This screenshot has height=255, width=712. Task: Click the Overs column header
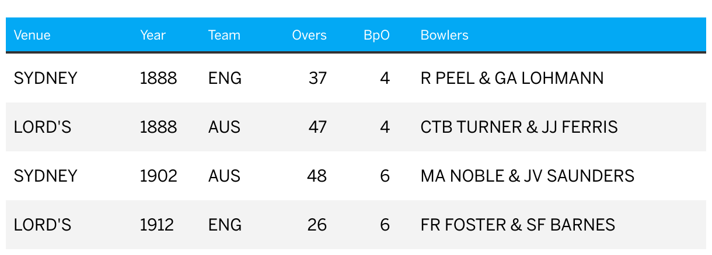coord(309,36)
